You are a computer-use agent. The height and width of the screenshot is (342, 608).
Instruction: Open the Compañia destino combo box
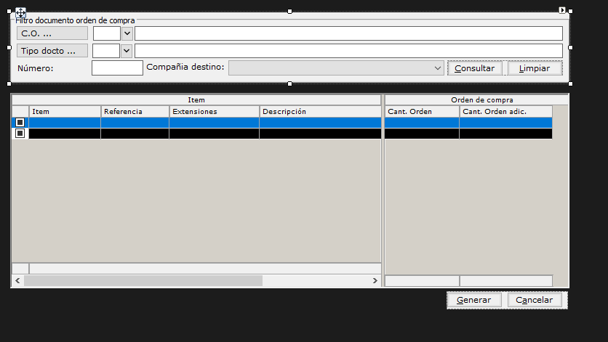click(336, 68)
